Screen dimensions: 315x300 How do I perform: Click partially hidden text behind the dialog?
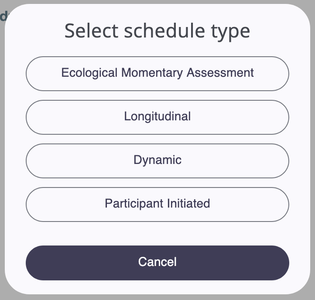(x=3, y=16)
